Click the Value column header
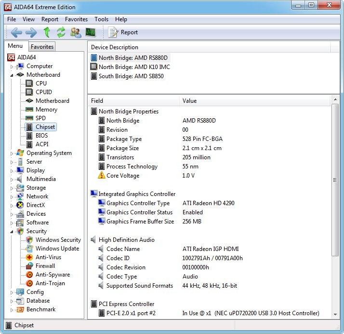Screen dimensions: 344x334 pyautogui.click(x=255, y=101)
